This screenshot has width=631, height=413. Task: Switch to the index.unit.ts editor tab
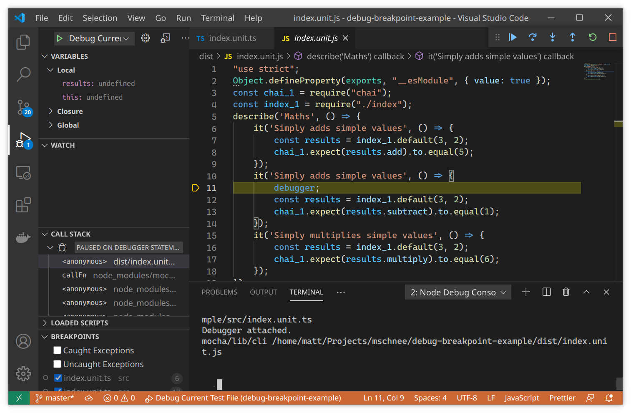[232, 38]
